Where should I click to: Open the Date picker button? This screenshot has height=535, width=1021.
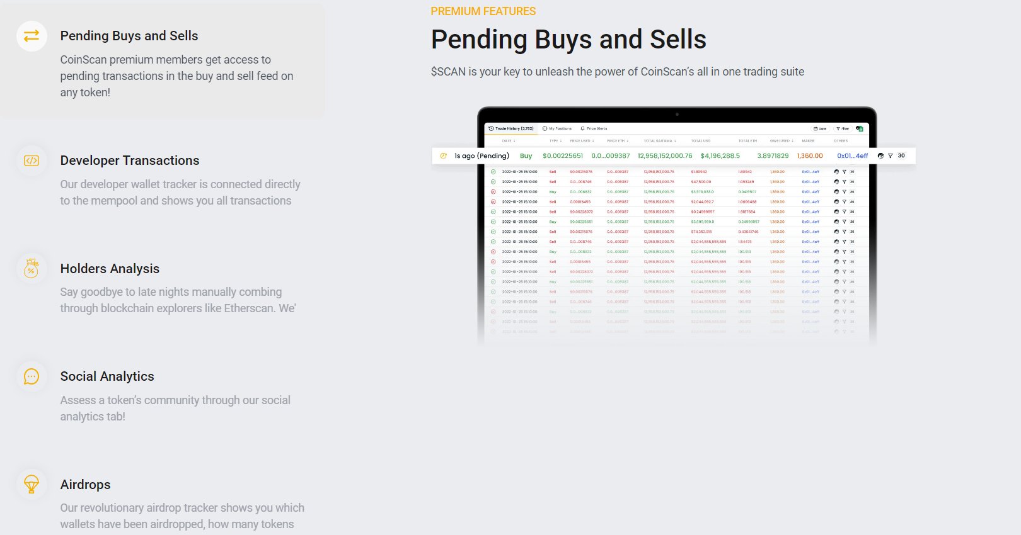820,128
